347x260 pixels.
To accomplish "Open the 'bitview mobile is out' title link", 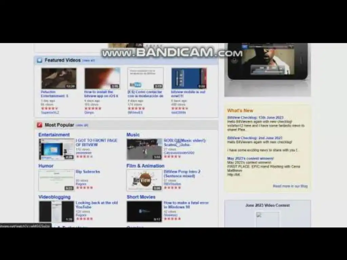I will click(188, 94).
